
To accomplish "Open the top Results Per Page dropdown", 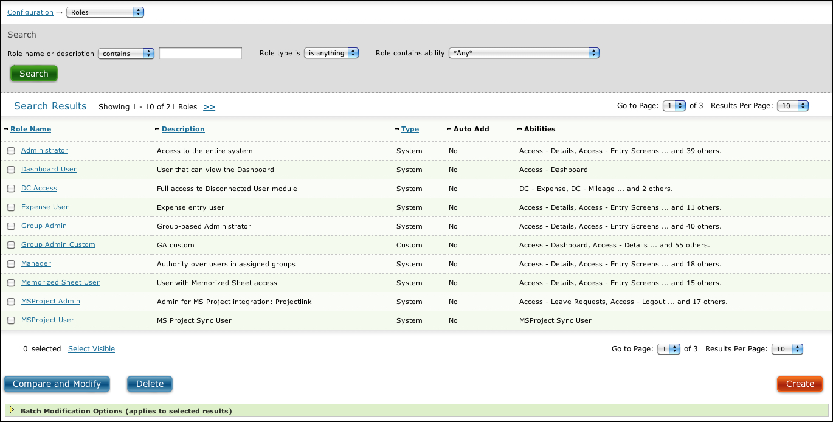I will pos(793,106).
